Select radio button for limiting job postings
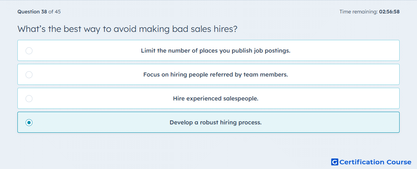This screenshot has height=169, width=417. tap(29, 50)
